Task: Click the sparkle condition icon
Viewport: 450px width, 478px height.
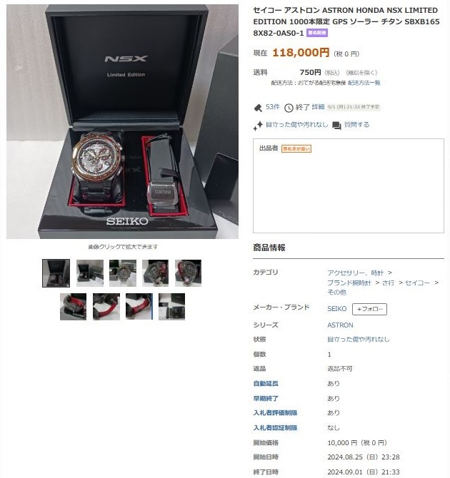Action: 258,126
